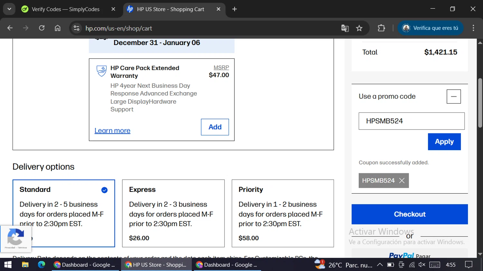Viewport: 483px width, 271px height.
Task: Click December 31 - January 06 delivery date
Action: [x=157, y=43]
